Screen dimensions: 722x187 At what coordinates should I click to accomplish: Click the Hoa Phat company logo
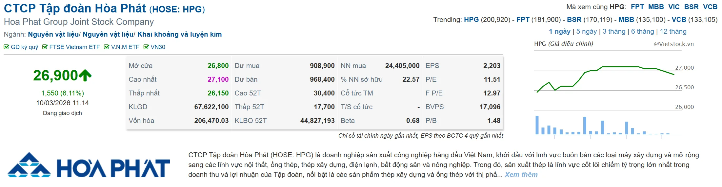tap(89, 165)
